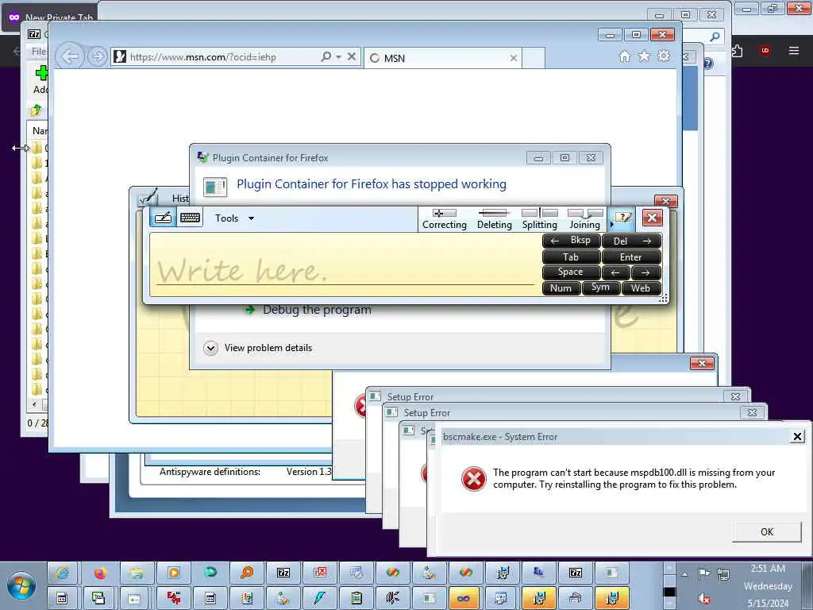Viewport: 813px width, 610px height.
Task: Open the magnifier search taskbar icon
Action: (x=248, y=573)
